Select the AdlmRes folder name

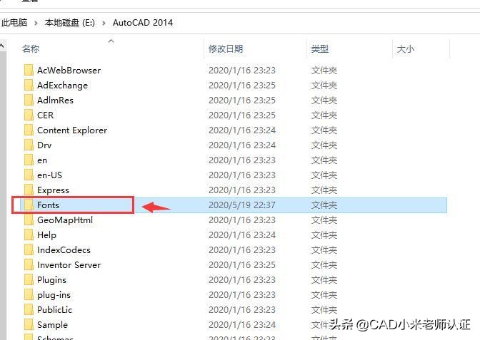56,101
